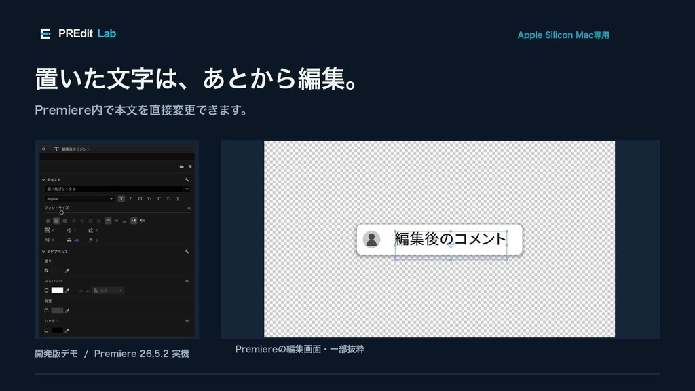
Task: Pick stroke color with eyedropper
Action: (67, 291)
